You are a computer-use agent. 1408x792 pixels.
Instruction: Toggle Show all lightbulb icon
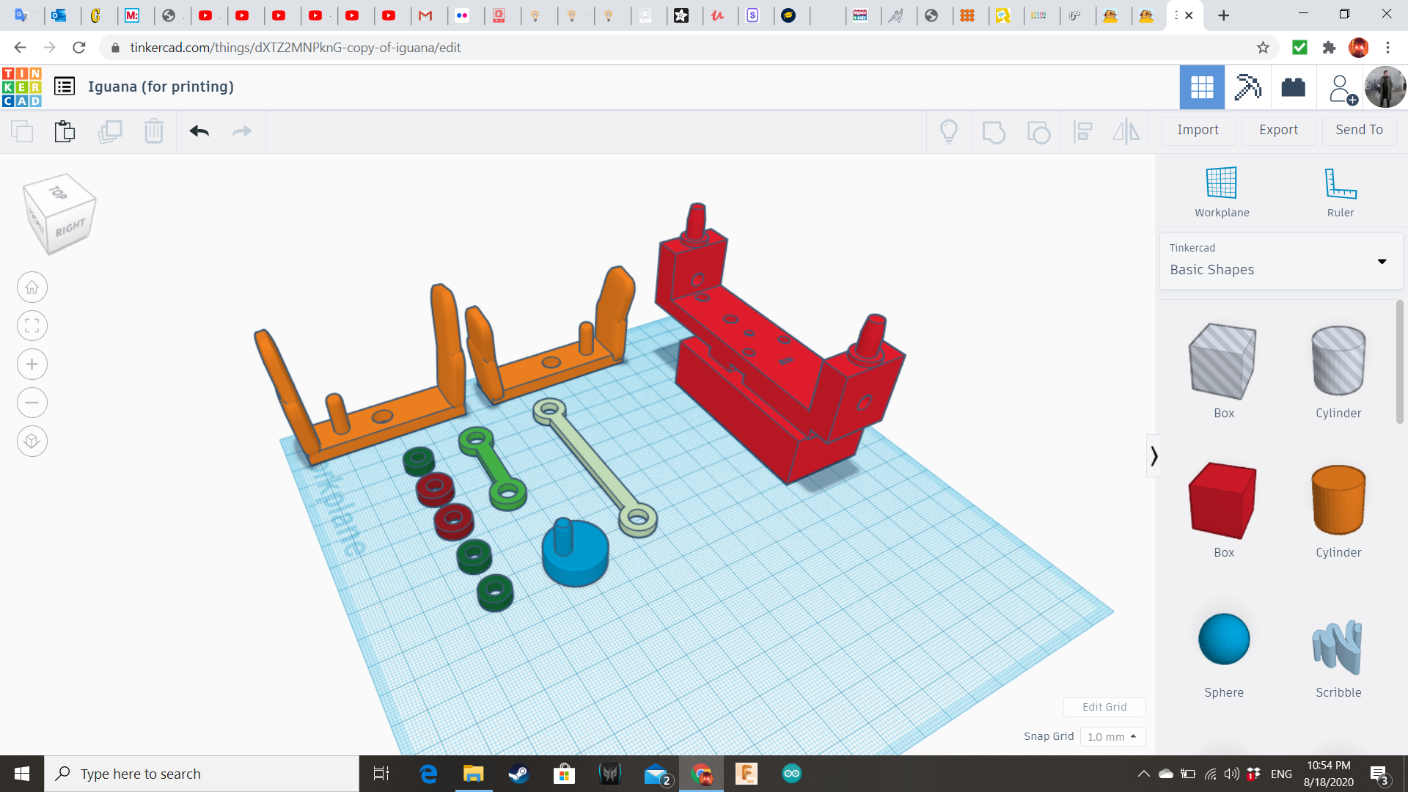click(x=949, y=132)
